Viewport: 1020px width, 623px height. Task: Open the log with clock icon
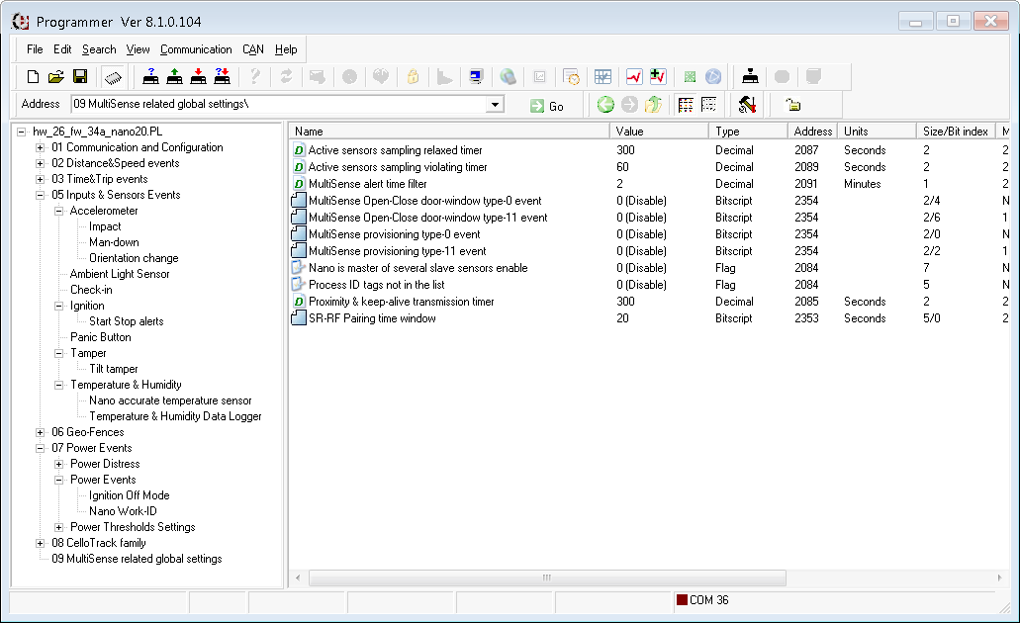(571, 77)
